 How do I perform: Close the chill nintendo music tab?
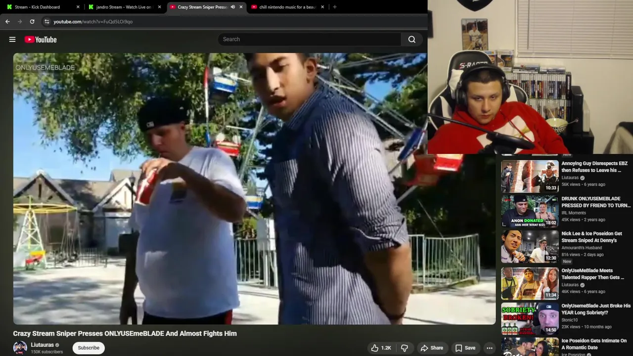click(322, 7)
